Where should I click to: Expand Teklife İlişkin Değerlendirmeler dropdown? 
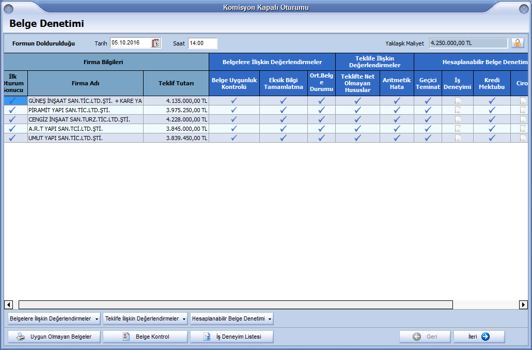[146, 319]
